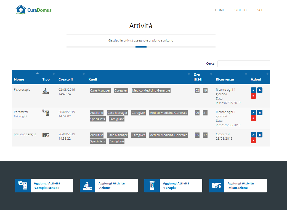The height and width of the screenshot is (210, 287).
Task: Sort table by Tipo column
Action: pos(49,77)
